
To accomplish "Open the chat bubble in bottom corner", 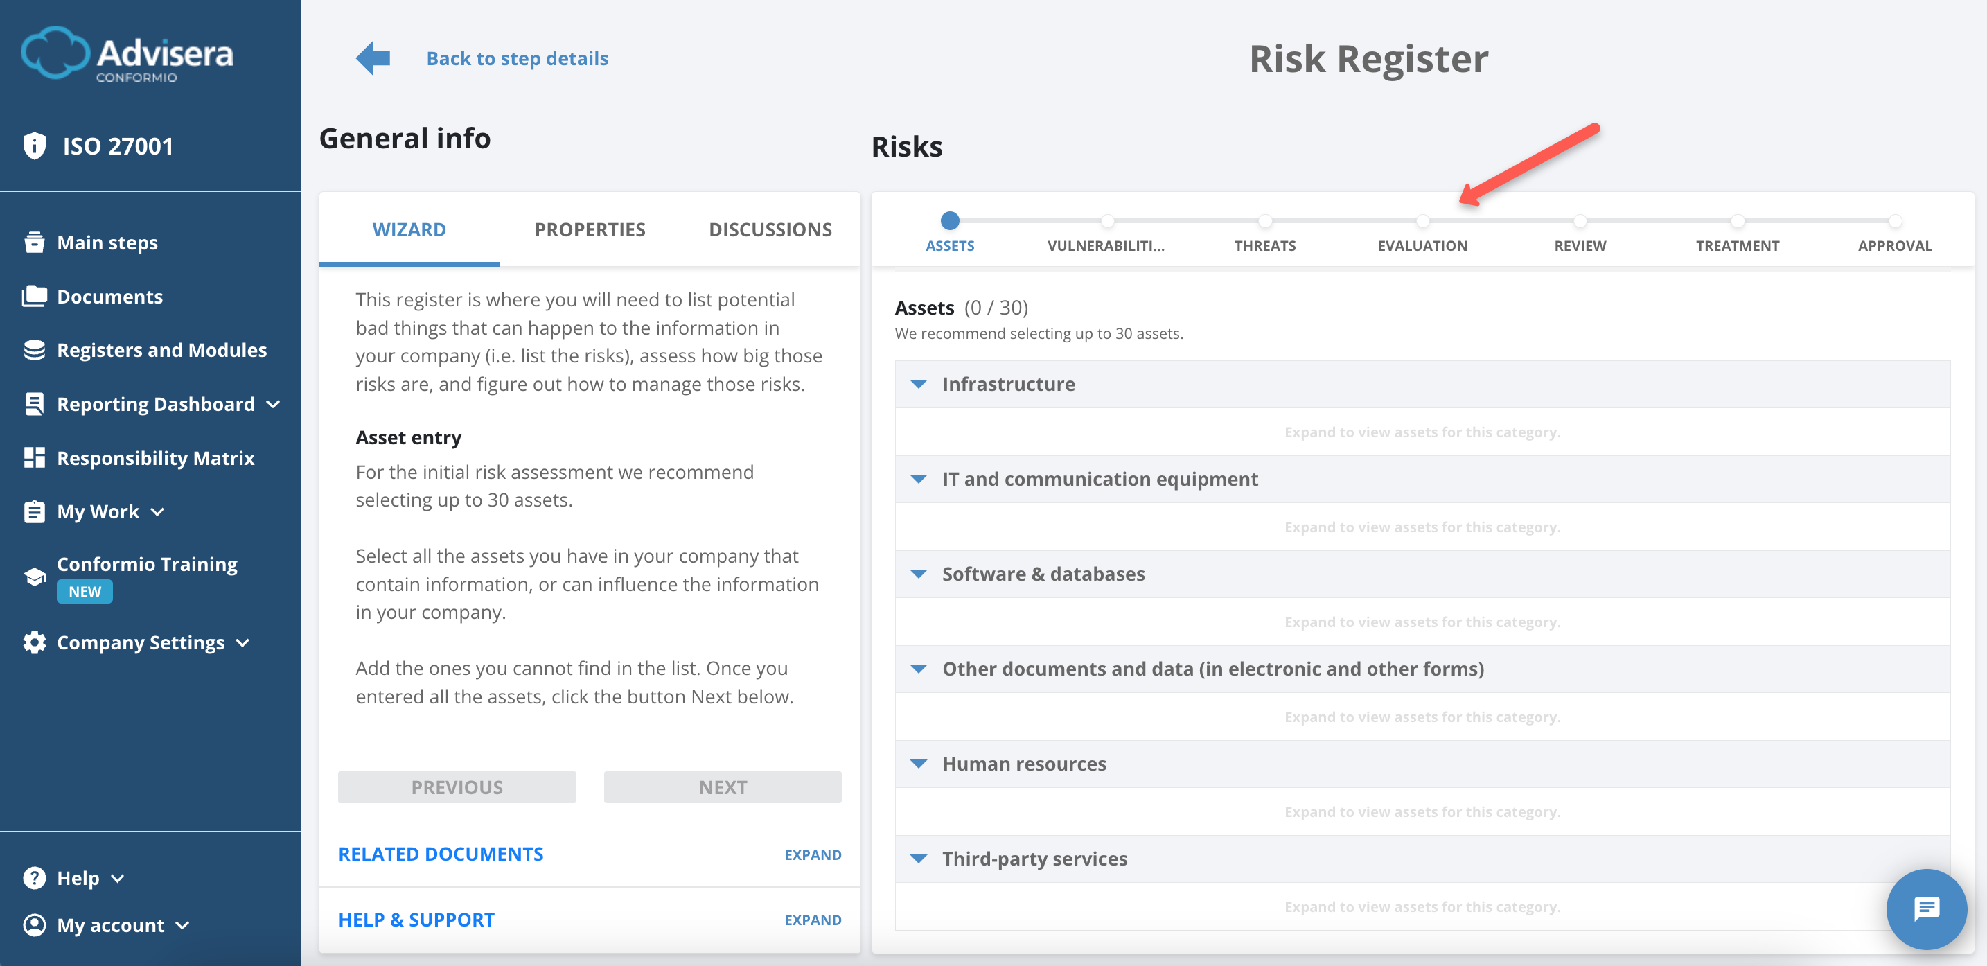I will (1926, 909).
